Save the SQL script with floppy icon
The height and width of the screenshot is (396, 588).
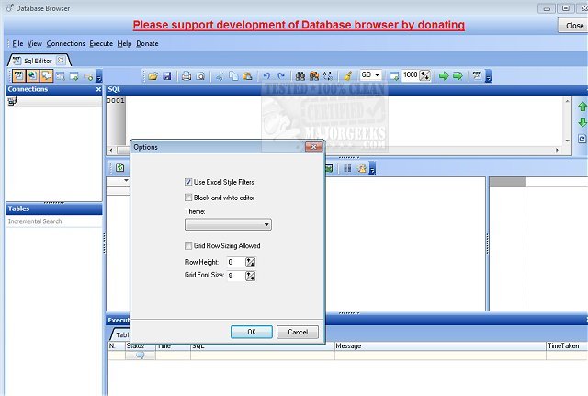[x=167, y=76]
